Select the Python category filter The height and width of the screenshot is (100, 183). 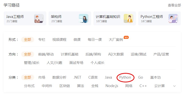click(x=125, y=77)
